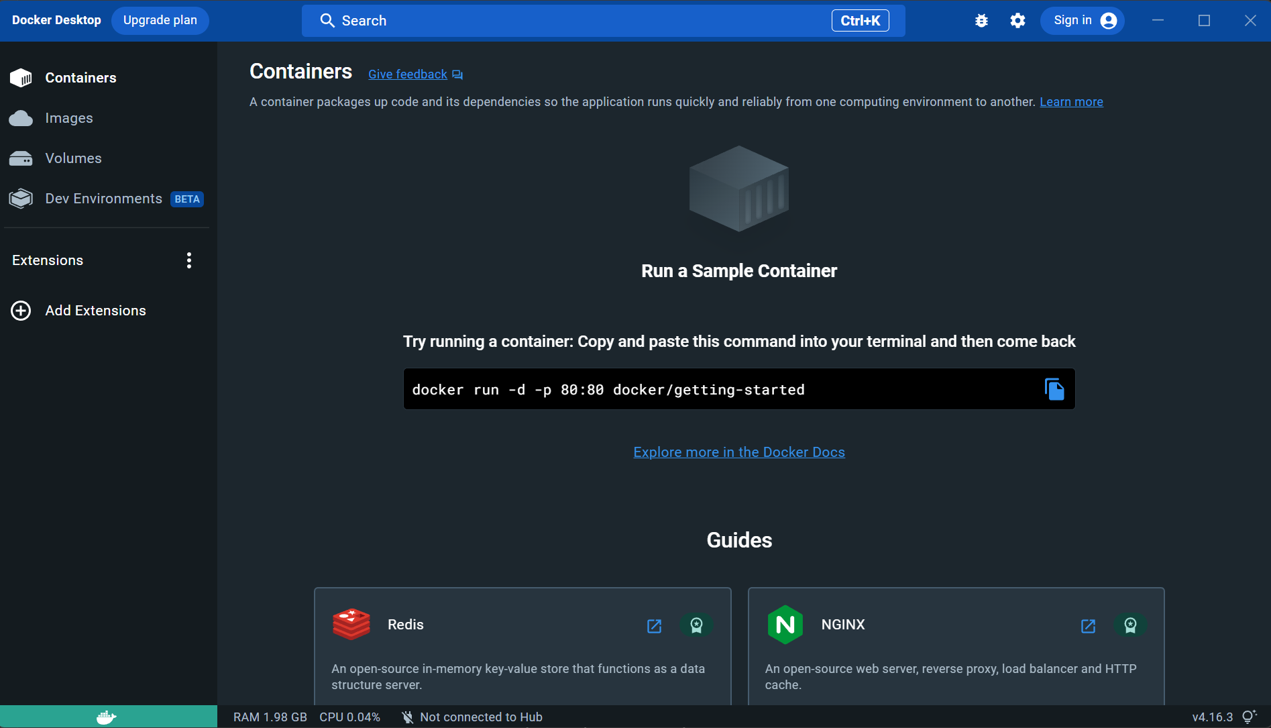The image size is (1271, 728).
Task: Select Add Extensions label
Action: (x=95, y=311)
